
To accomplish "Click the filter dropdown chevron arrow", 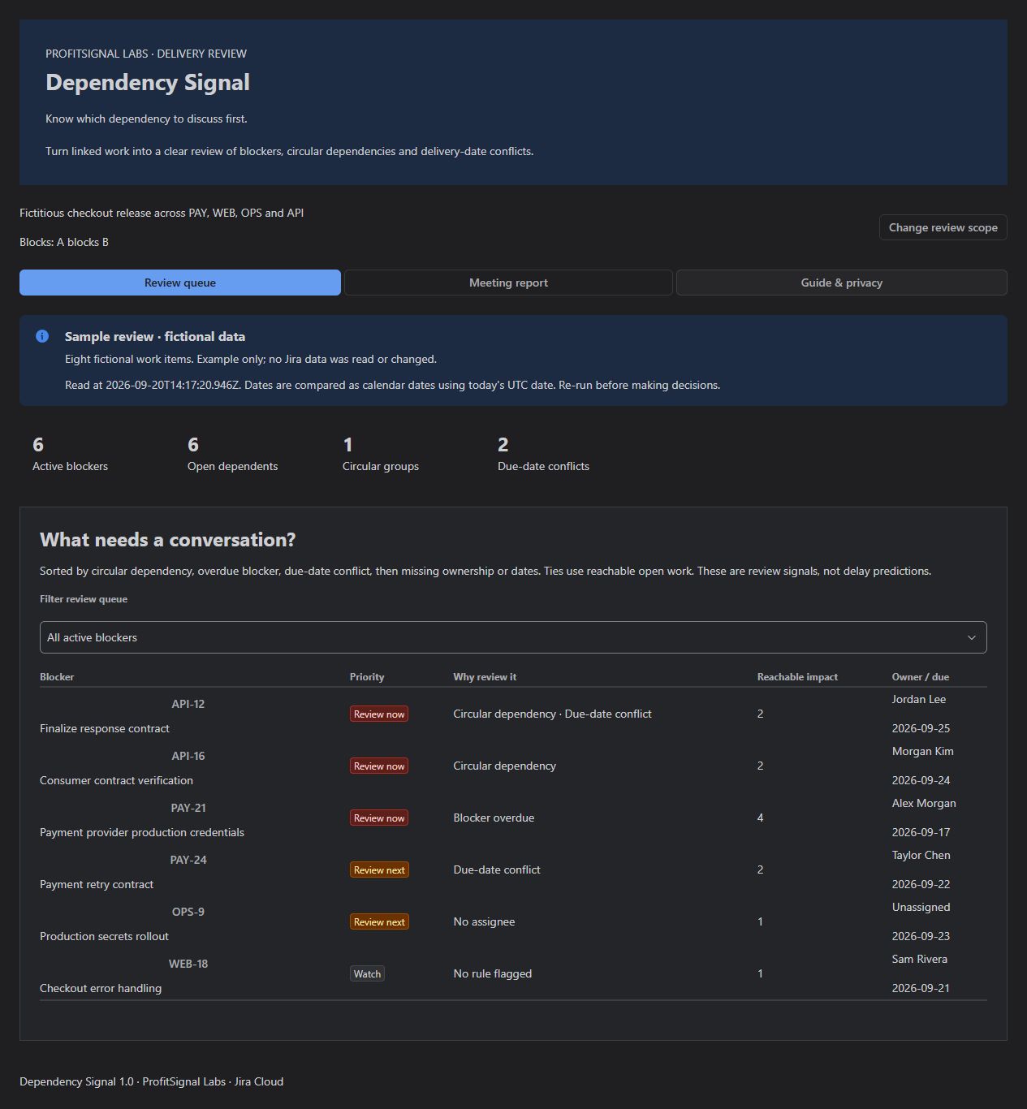I will [971, 637].
